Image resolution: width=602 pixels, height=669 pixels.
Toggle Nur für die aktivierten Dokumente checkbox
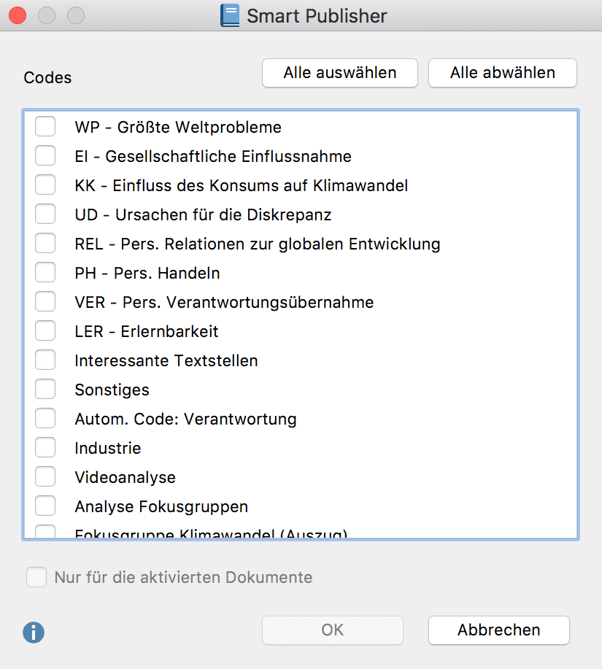(36, 577)
